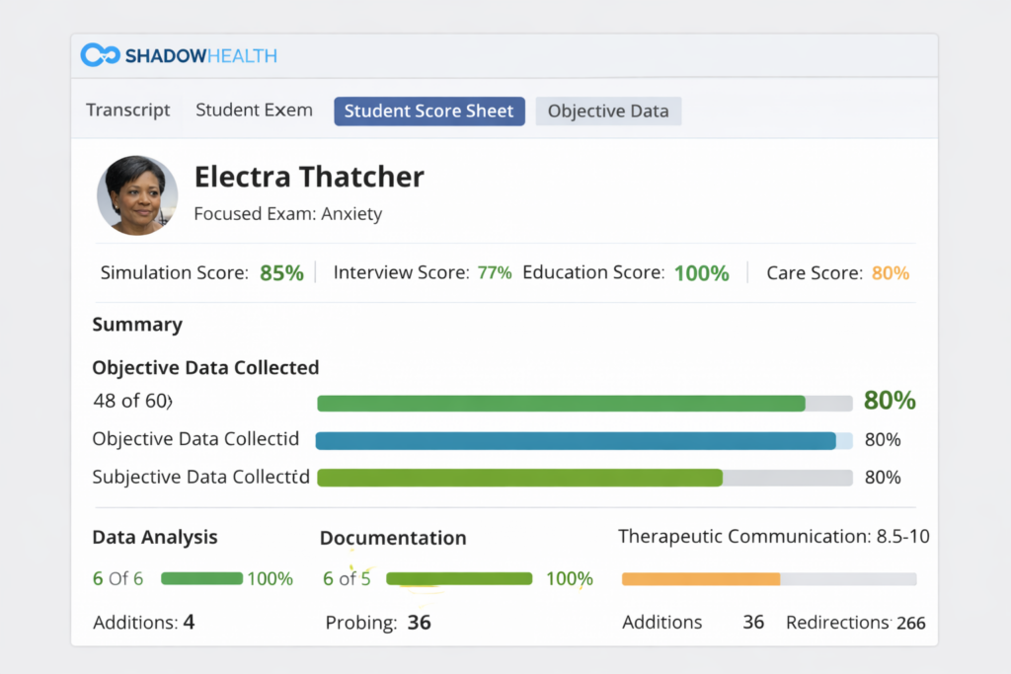
Task: Switch to the Student Exam tab
Action: [x=254, y=111]
